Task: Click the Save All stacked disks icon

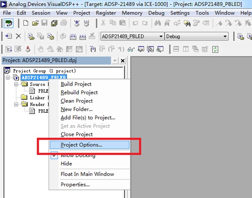Action: (54, 23)
